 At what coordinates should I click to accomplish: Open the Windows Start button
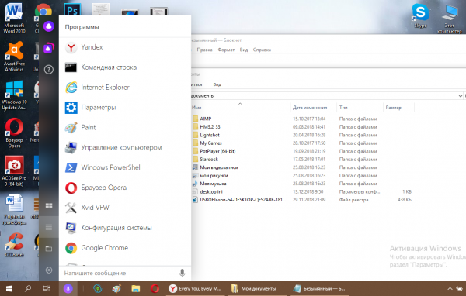click(x=9, y=288)
